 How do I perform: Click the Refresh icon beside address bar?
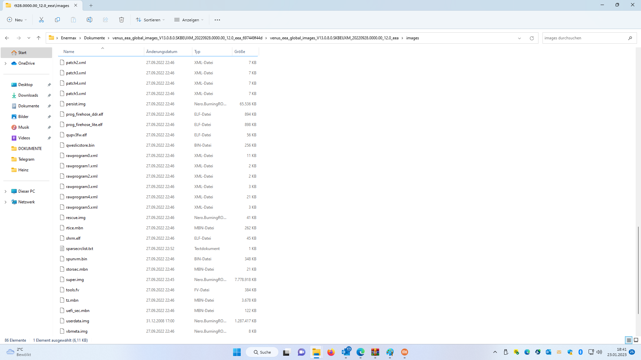click(532, 38)
